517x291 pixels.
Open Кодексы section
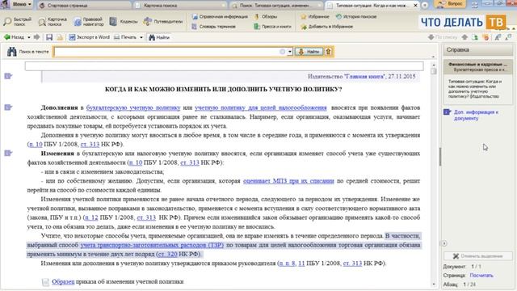[x=124, y=22]
